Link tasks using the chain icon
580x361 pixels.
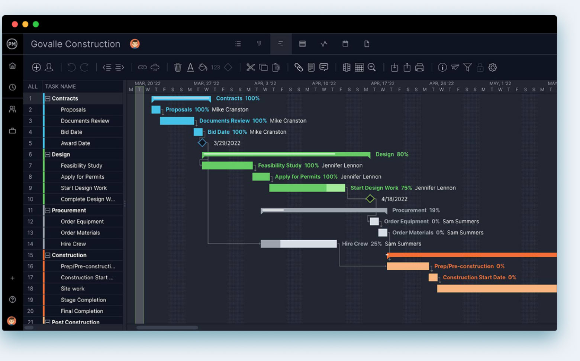coord(142,67)
